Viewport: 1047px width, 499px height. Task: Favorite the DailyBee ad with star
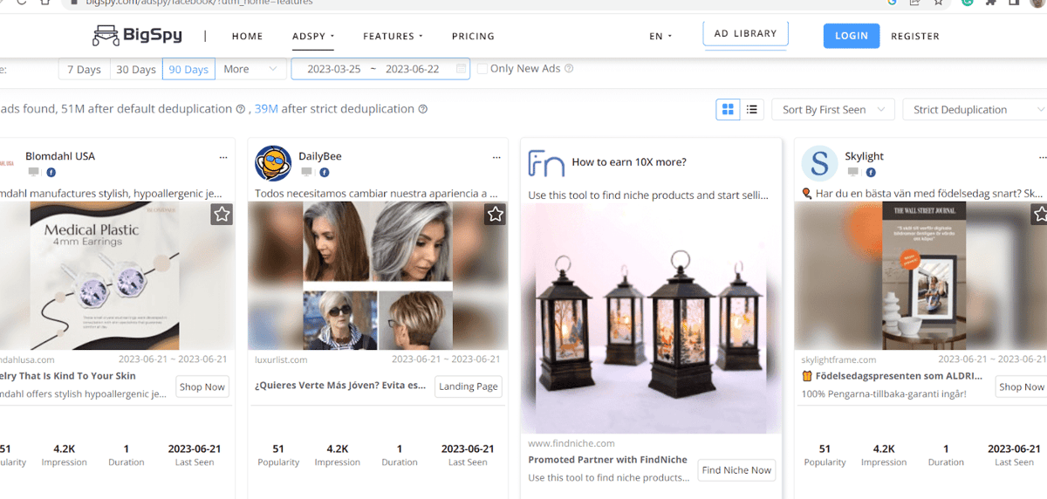coord(496,214)
